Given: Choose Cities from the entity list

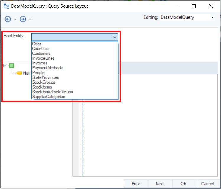Looking at the screenshot, I should coord(37,44).
